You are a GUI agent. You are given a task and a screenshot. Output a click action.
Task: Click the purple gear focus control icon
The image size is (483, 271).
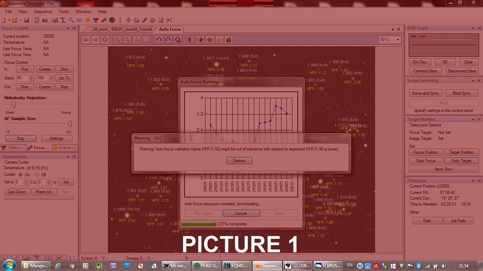coord(104,20)
